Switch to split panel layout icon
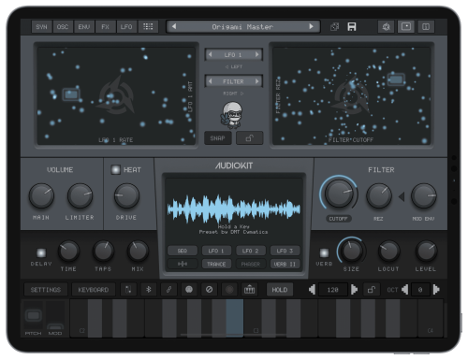The image size is (468, 360). tap(426, 27)
